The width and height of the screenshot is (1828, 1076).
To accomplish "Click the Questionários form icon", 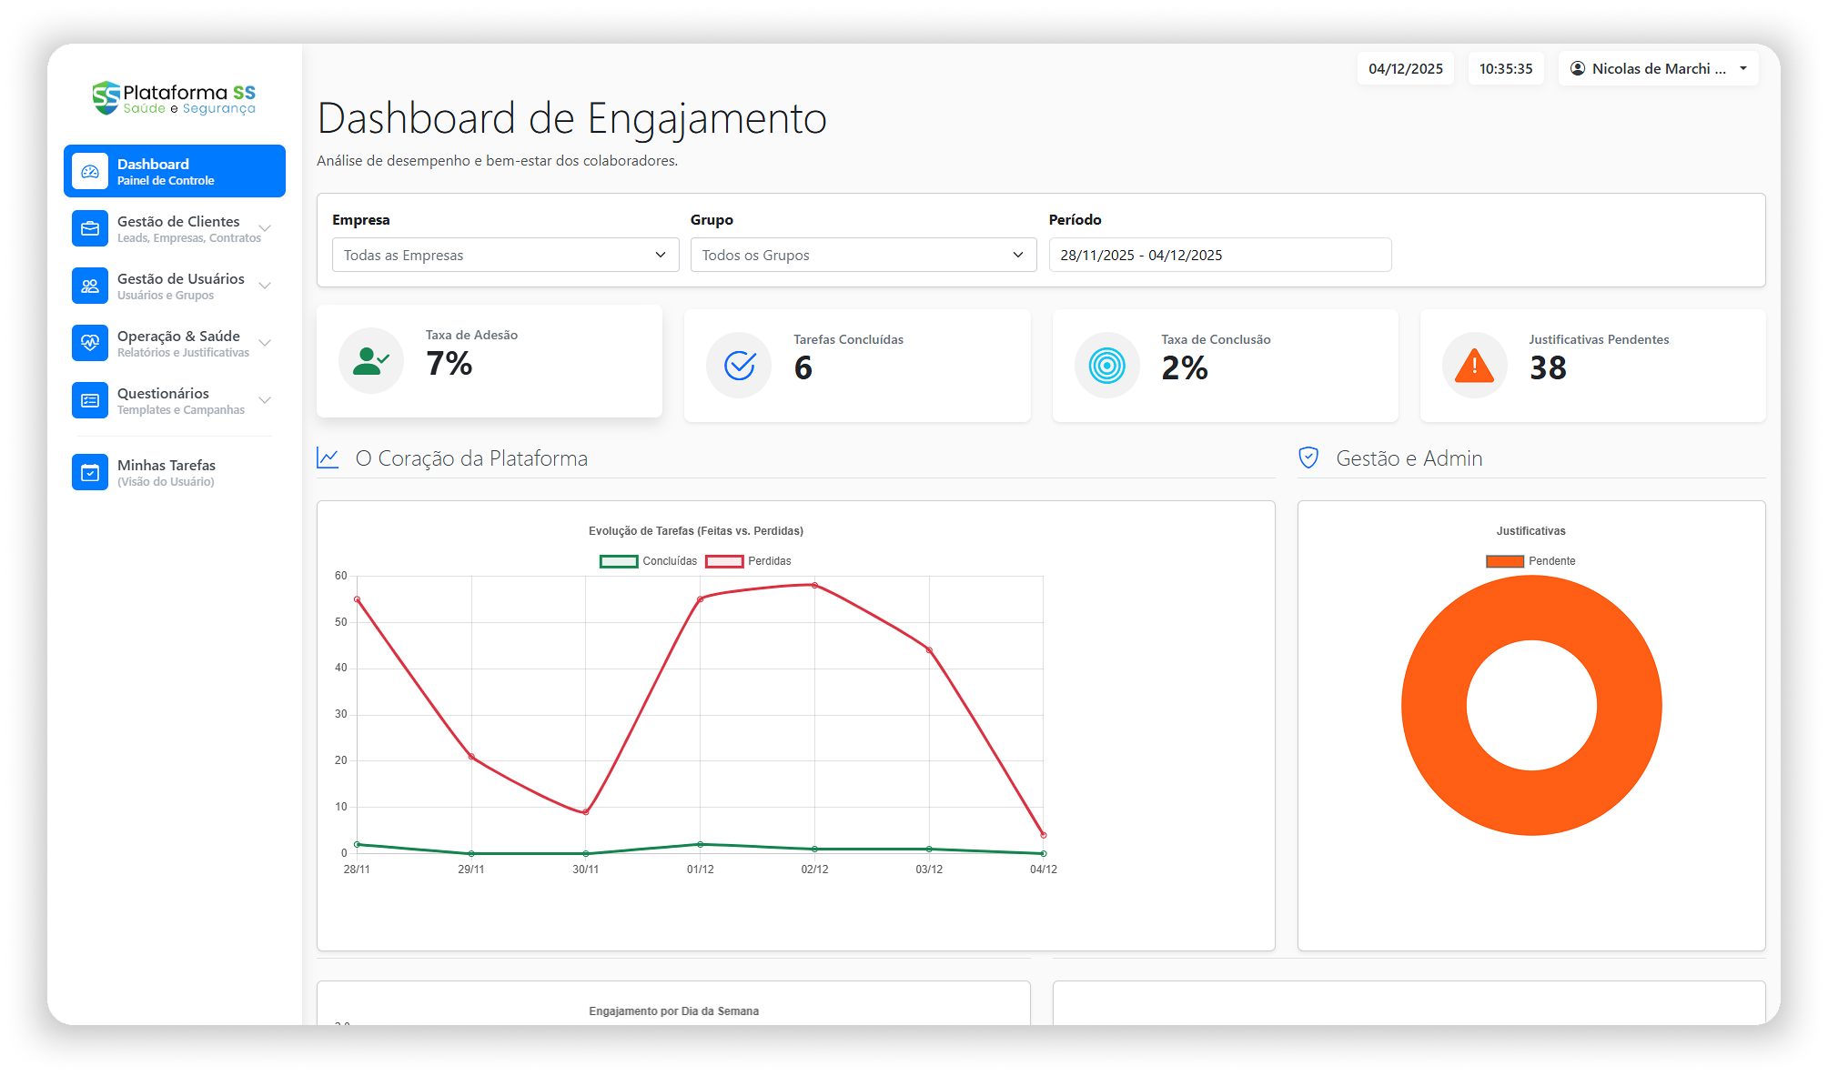I will click(90, 400).
